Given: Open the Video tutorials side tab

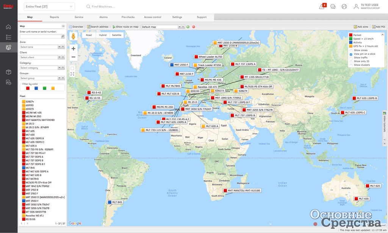Looking at the screenshot, I should tap(385, 123).
